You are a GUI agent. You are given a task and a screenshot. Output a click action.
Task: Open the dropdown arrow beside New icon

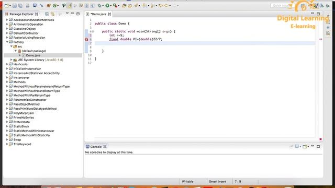10,6
